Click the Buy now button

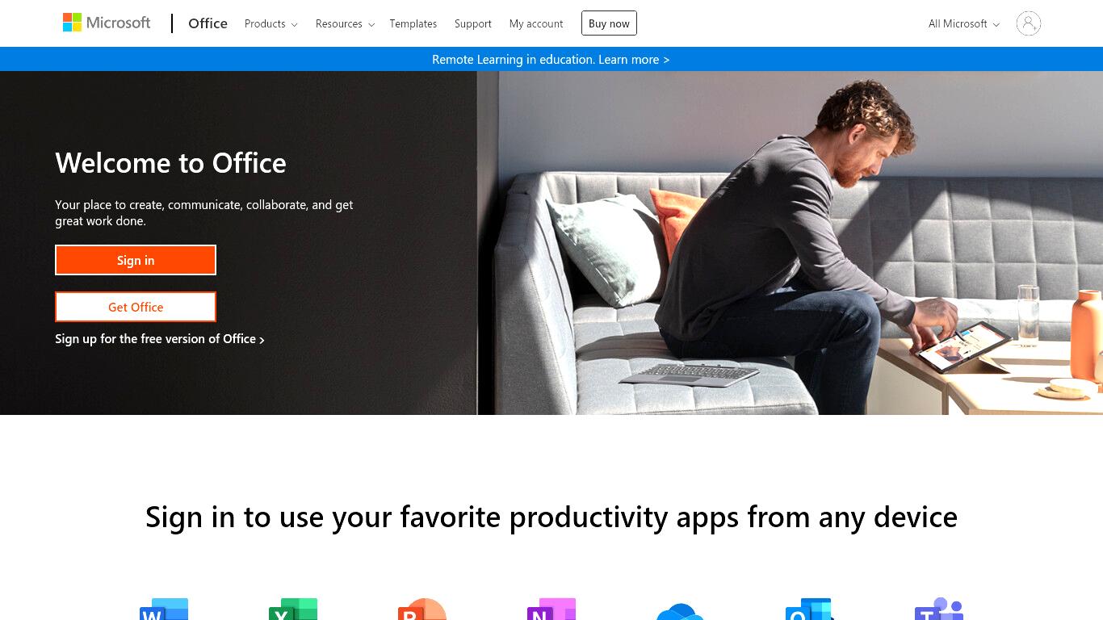(609, 23)
